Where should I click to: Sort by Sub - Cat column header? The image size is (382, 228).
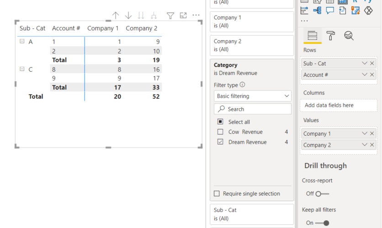(32, 28)
